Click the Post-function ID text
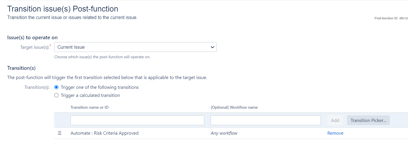The height and width of the screenshot is (141, 408). click(x=391, y=18)
